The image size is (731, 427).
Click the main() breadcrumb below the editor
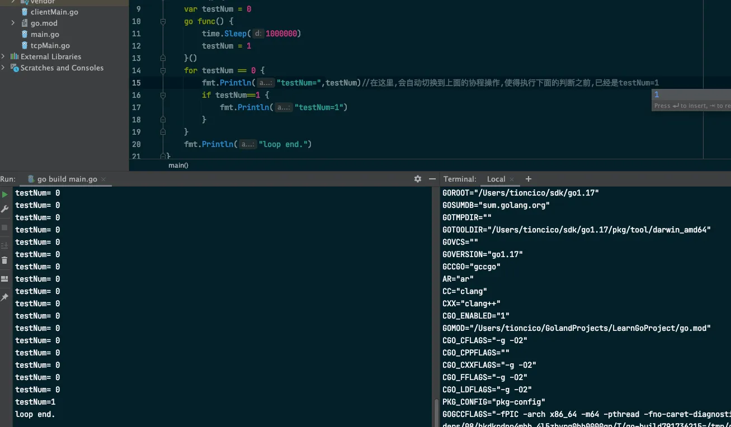(x=178, y=165)
